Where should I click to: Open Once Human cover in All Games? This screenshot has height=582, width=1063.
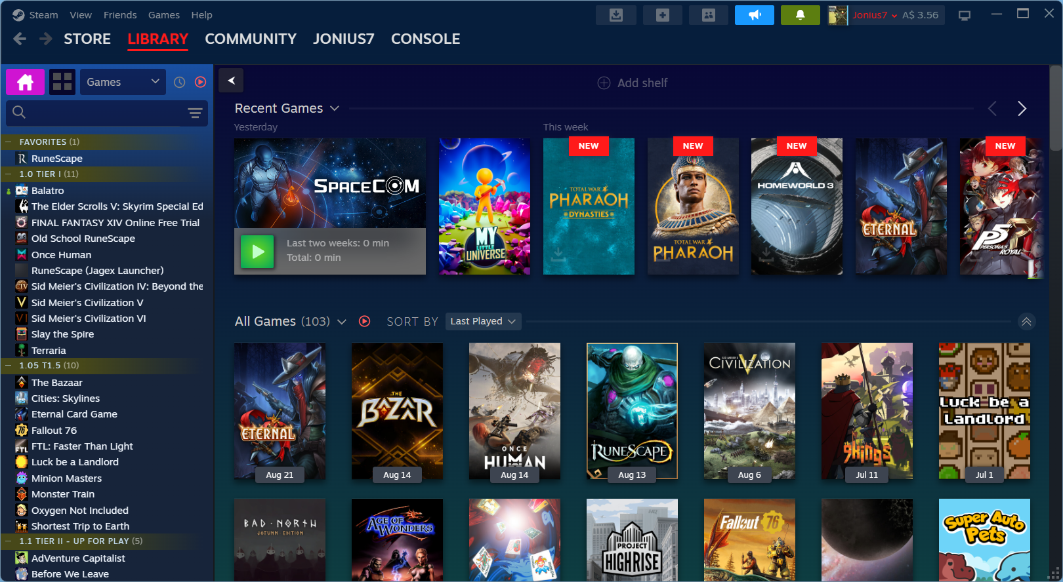pos(514,411)
